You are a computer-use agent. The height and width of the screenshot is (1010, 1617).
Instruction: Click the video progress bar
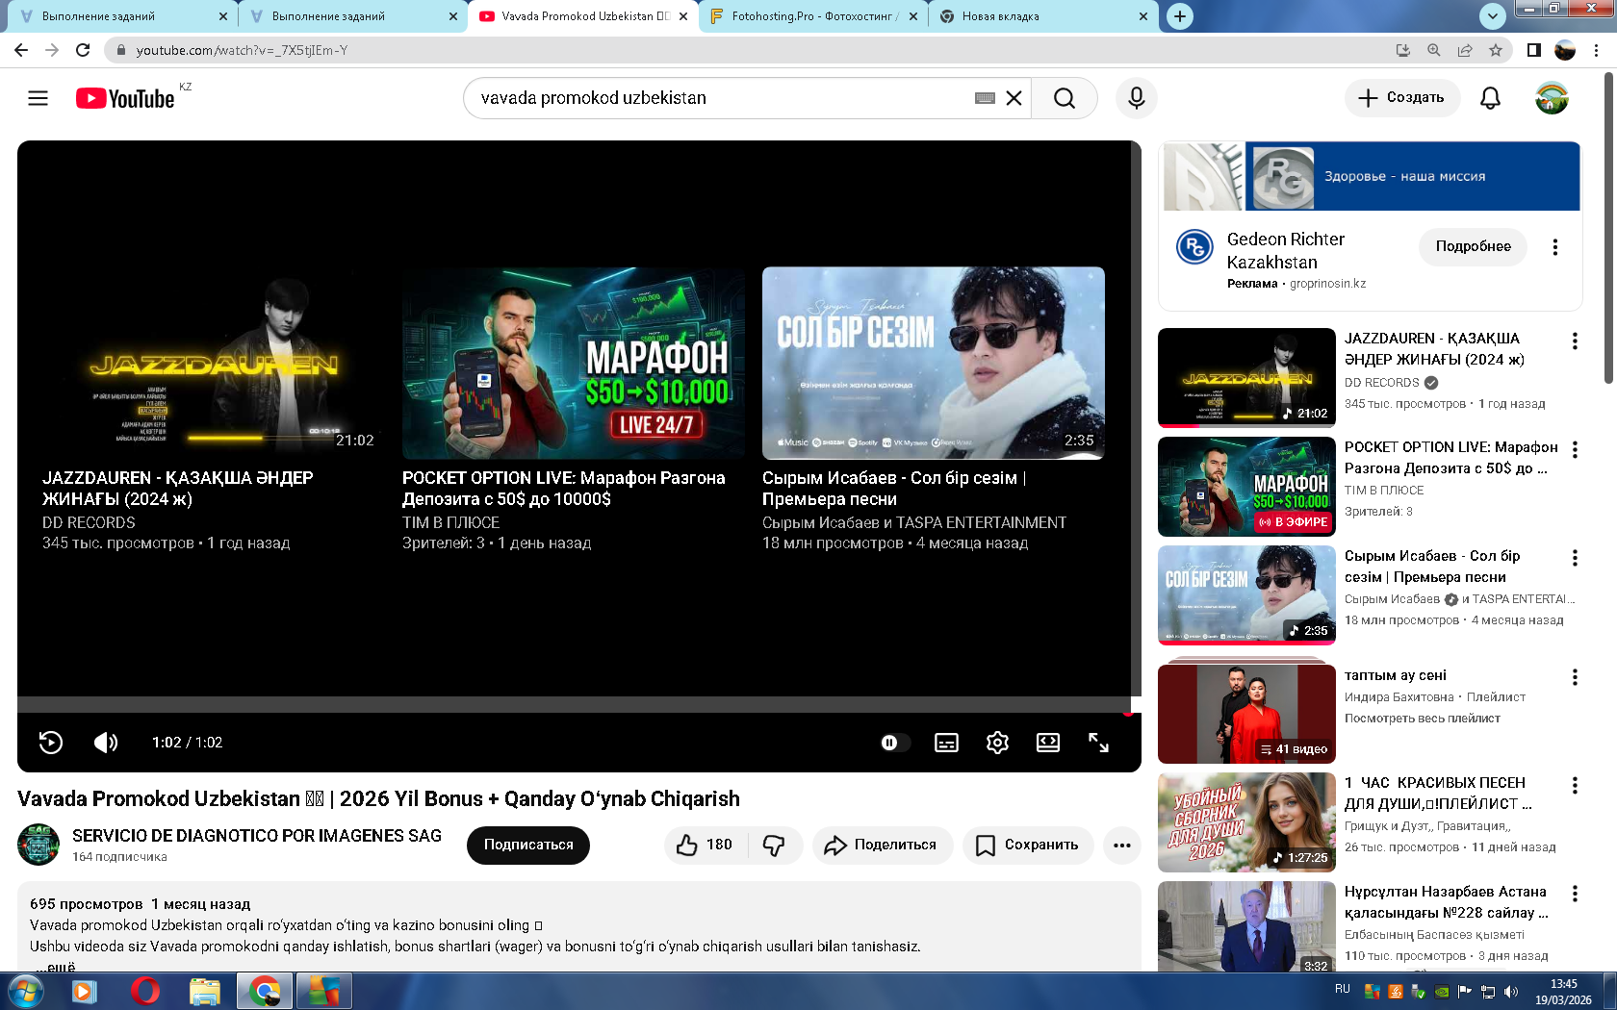574,705
